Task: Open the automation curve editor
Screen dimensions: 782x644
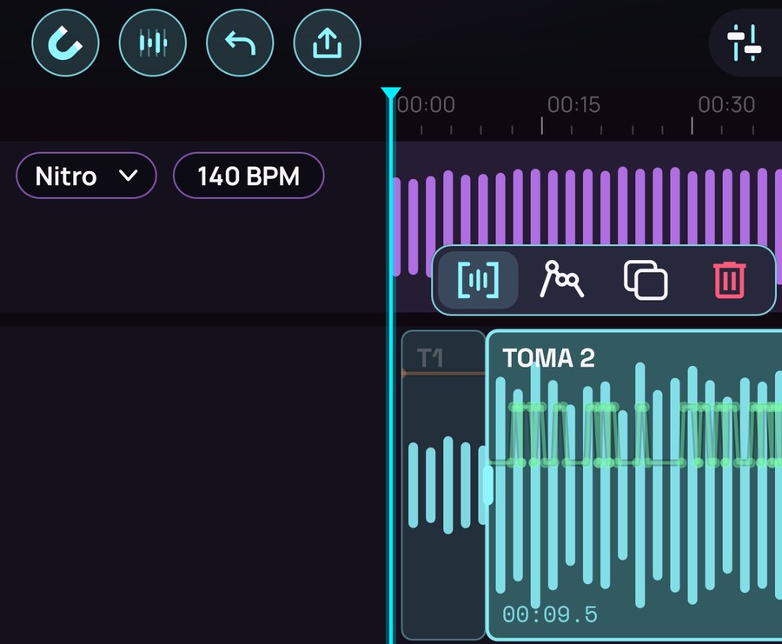Action: coord(561,280)
